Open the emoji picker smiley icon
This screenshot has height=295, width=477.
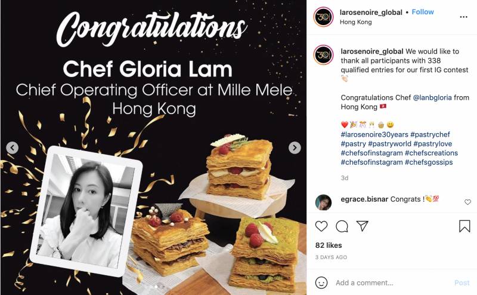coord(321,282)
